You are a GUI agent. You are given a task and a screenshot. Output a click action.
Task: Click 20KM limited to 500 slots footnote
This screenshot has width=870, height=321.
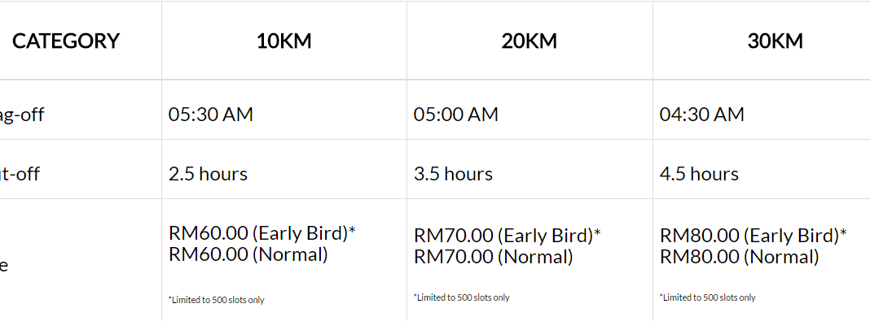pos(462,297)
